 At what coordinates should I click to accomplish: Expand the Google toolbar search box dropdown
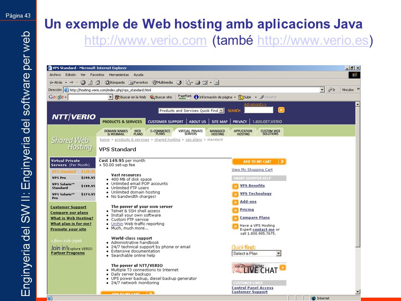110,97
